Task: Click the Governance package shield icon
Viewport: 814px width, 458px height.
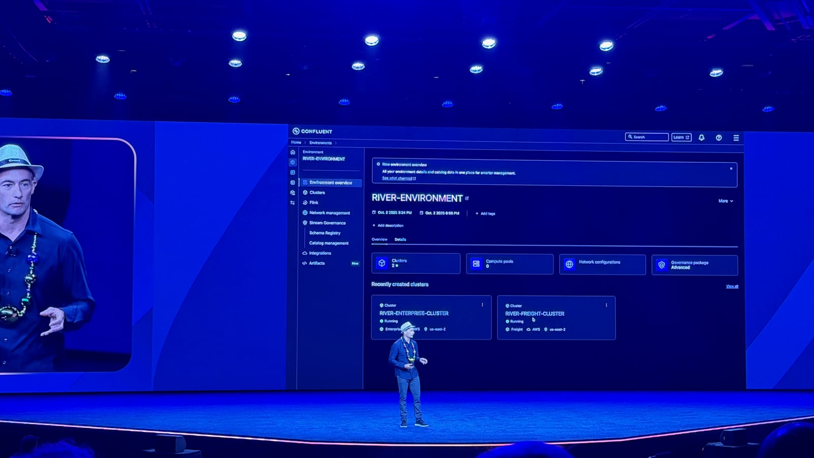Action: (x=661, y=265)
